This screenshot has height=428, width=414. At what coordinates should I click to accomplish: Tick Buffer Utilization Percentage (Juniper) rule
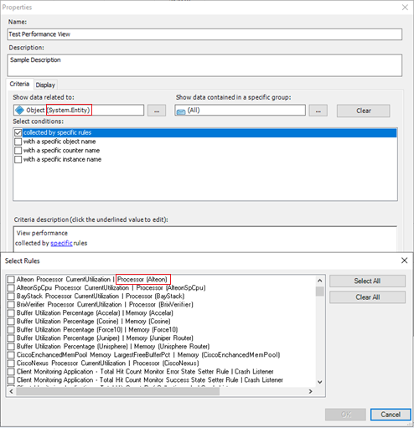(x=11, y=338)
